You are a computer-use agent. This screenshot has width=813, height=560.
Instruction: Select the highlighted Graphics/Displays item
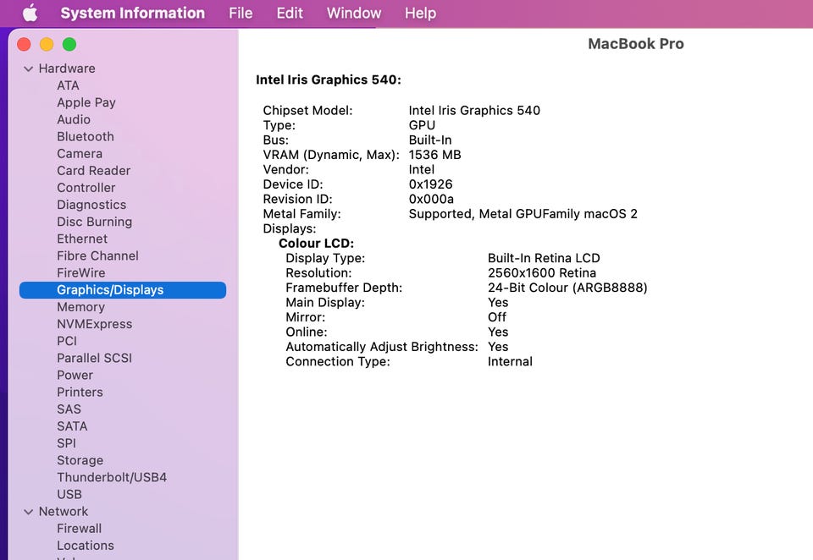122,290
